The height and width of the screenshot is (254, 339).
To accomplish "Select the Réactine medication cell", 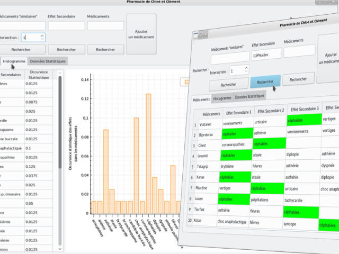I will [206, 188].
